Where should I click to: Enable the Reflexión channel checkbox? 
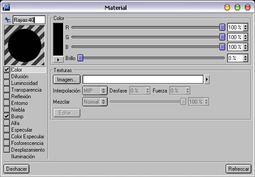[7, 96]
